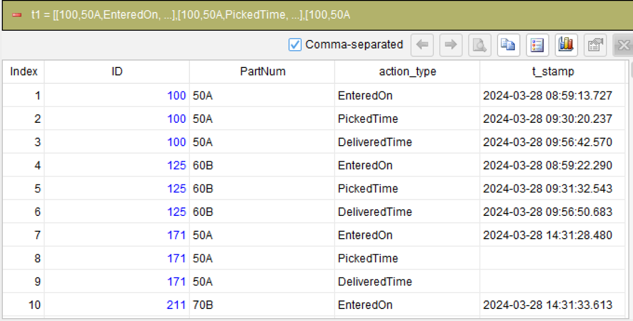Click the empty t_stamp cell in row 9
633x321 pixels.
tap(552, 282)
